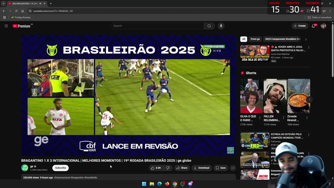Open FALLEN RELEMBRA short thumbnail

(275, 96)
